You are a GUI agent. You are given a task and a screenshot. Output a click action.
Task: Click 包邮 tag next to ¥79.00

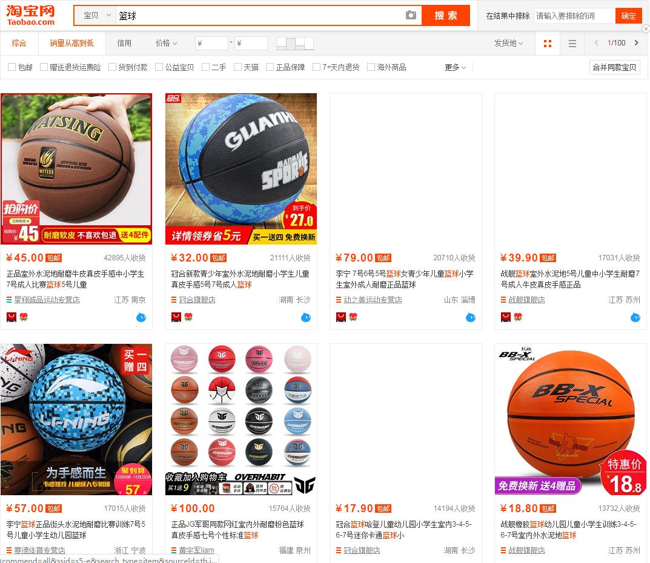(x=383, y=258)
